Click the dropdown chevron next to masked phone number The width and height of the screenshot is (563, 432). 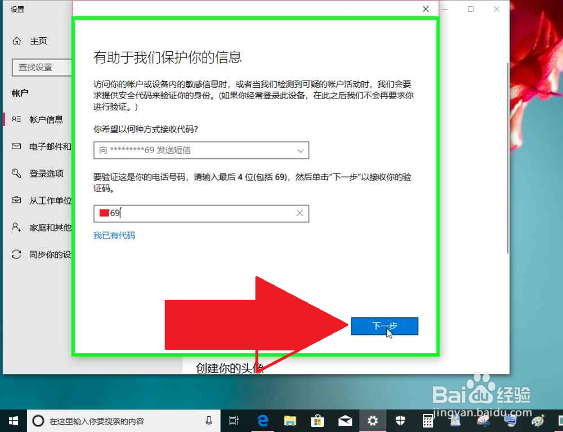tap(300, 150)
